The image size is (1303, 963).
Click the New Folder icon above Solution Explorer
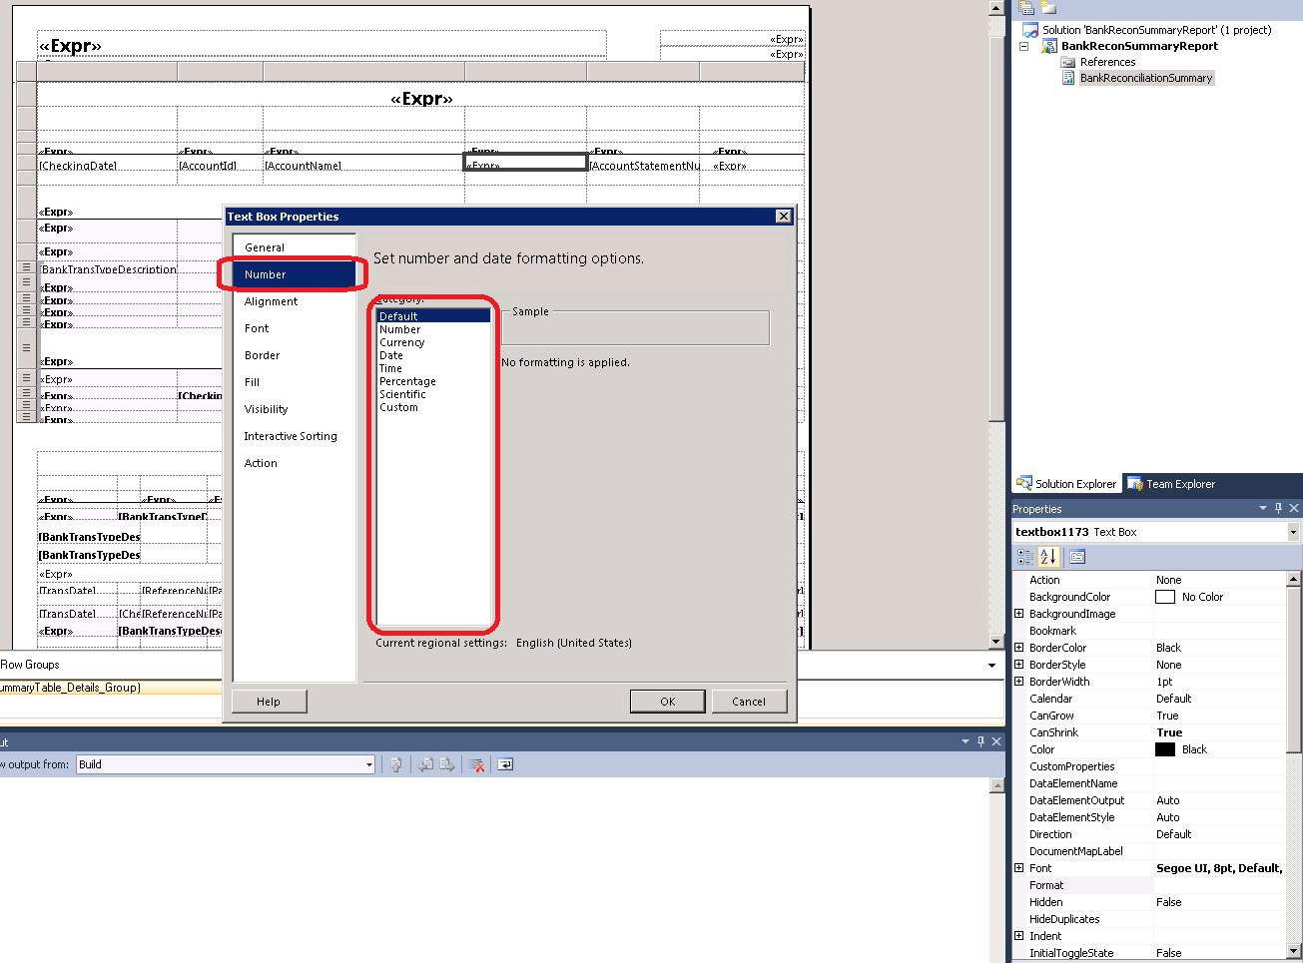[x=1047, y=7]
